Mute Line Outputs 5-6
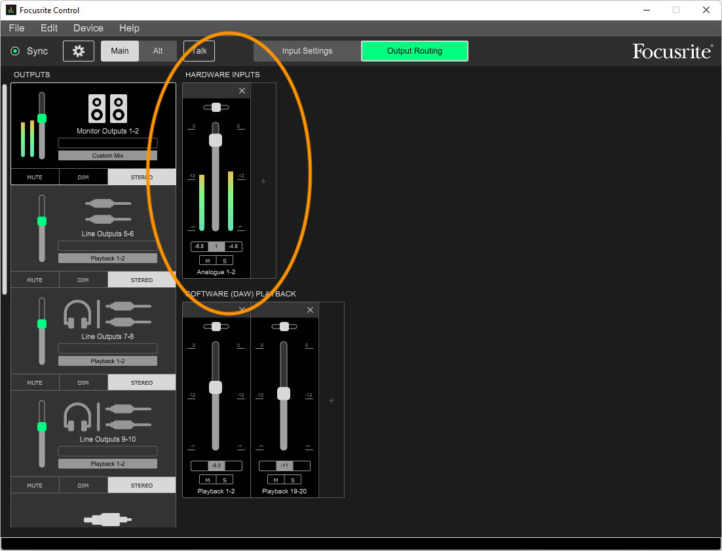Viewport: 722px width, 551px height. 35,279
